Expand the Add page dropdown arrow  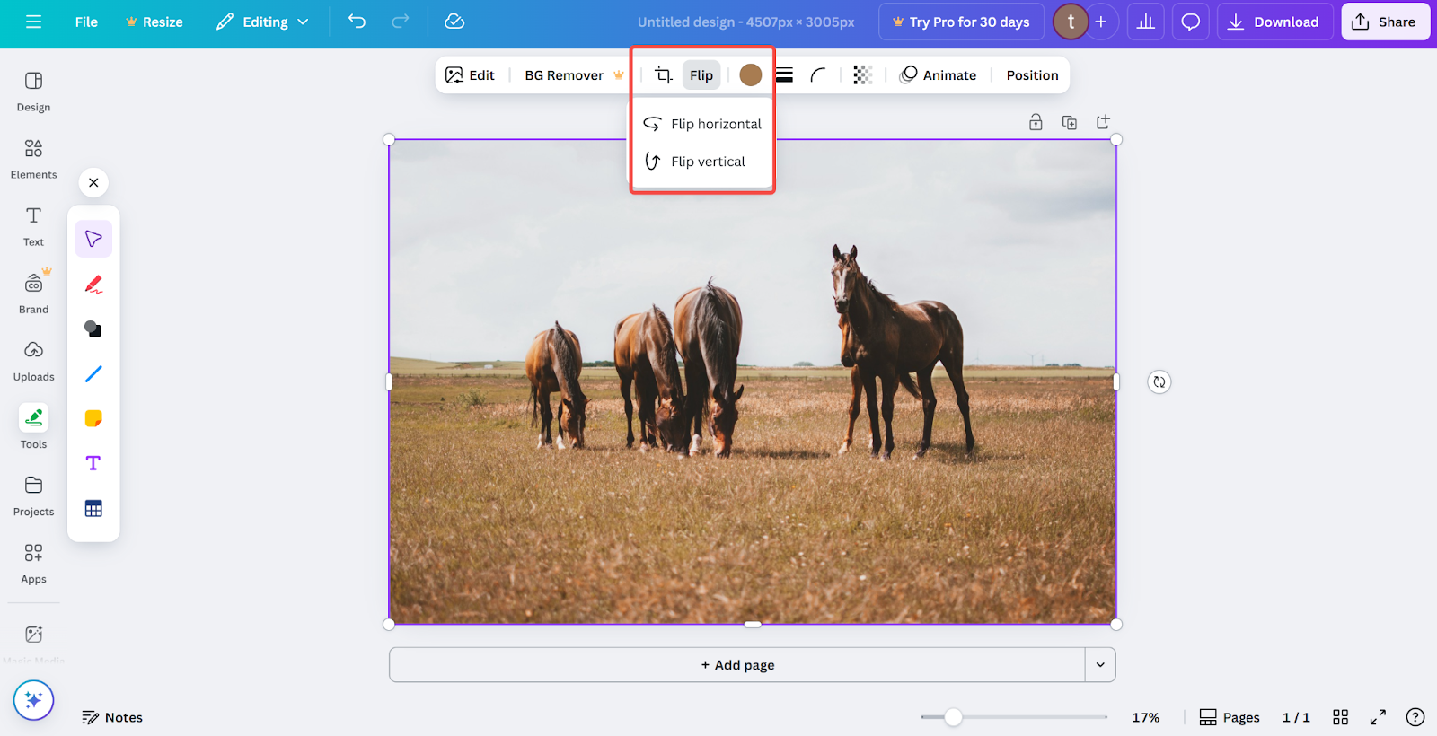click(x=1100, y=665)
